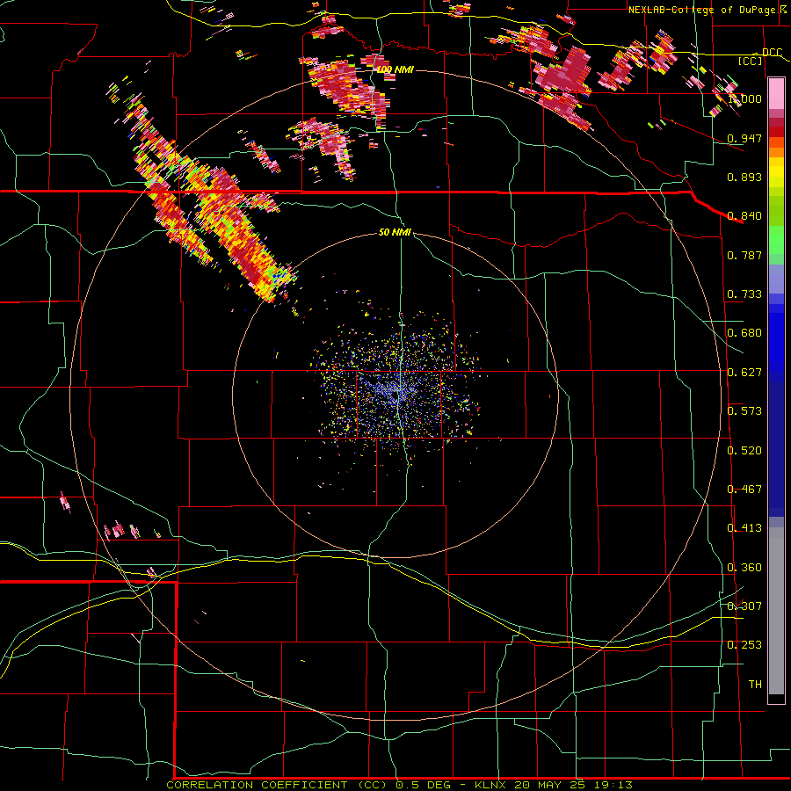Click the 0.520 scale value

744,451
